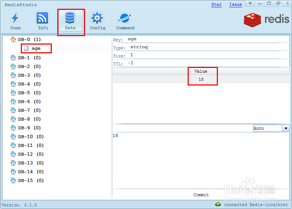Image resolution: width=292 pixels, height=209 pixels.
Task: Click the RedisStudio window title
Action: (x=21, y=5)
